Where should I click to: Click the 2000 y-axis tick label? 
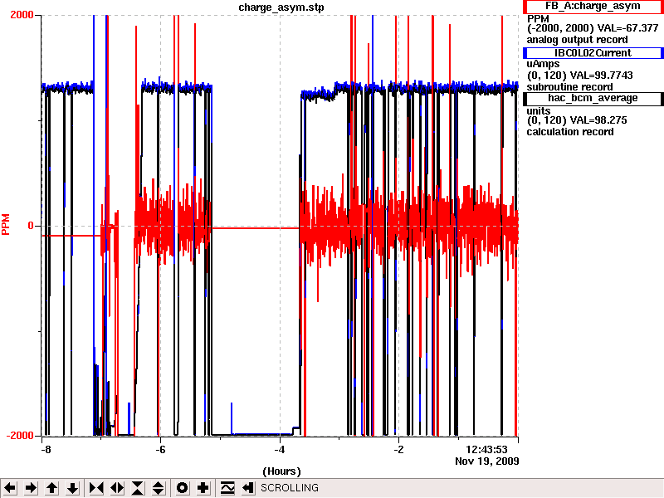point(22,15)
